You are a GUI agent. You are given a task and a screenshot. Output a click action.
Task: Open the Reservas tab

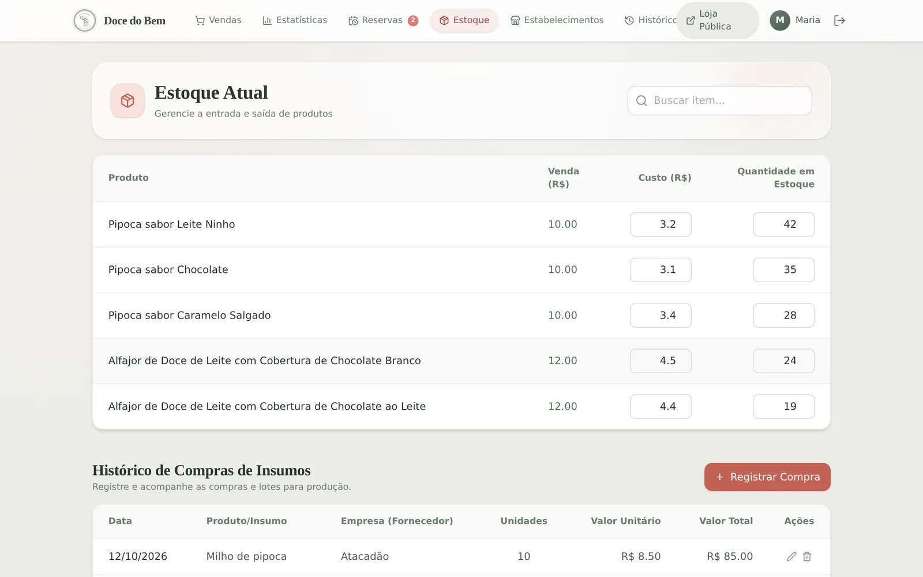point(383,20)
